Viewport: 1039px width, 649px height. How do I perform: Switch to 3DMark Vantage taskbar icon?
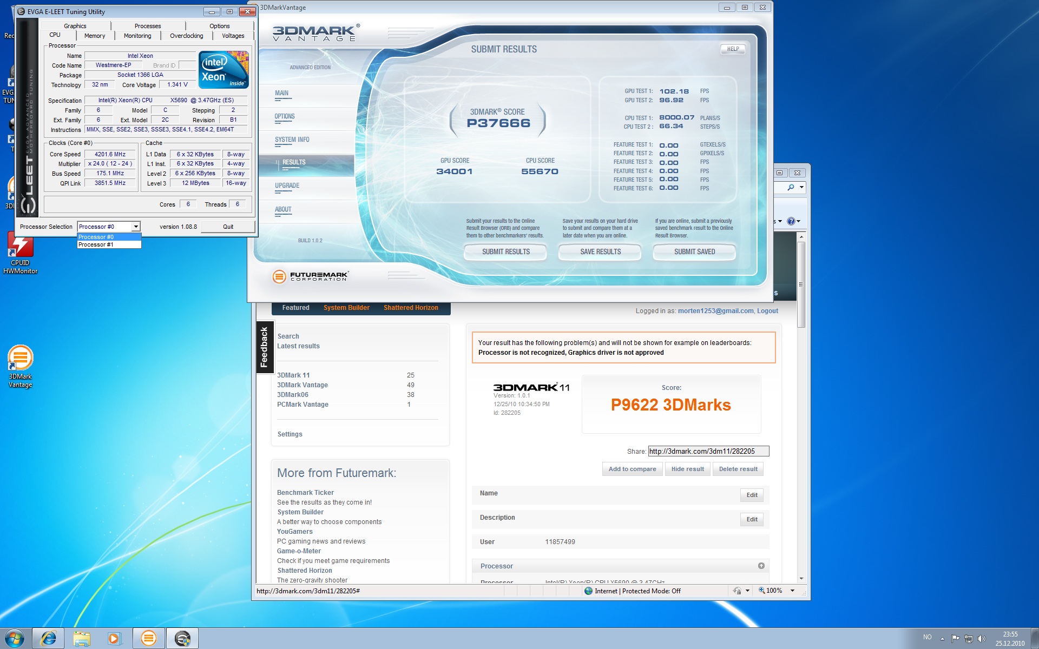148,639
